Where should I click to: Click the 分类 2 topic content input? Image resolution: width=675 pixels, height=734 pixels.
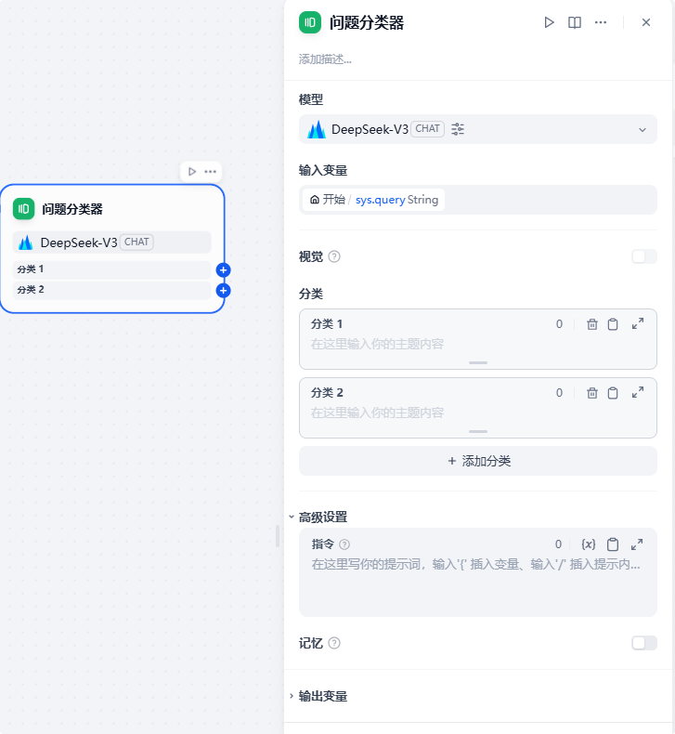(477, 413)
